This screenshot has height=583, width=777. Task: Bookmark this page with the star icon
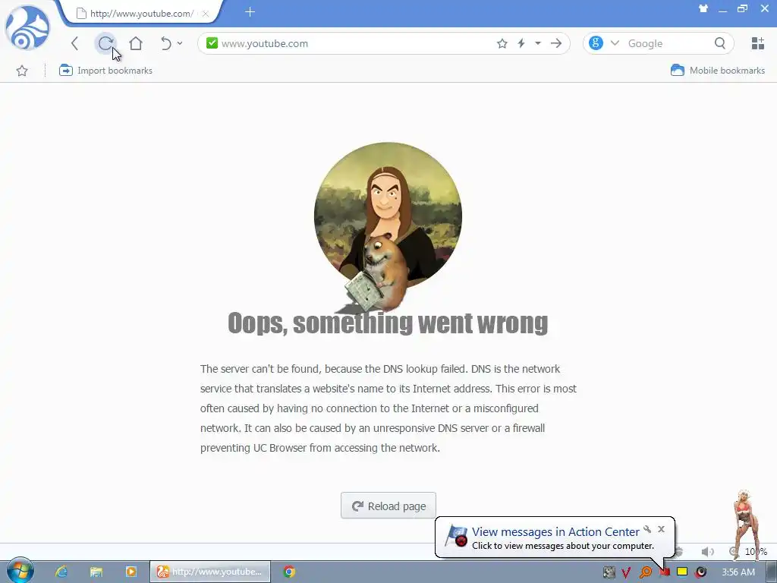point(502,43)
